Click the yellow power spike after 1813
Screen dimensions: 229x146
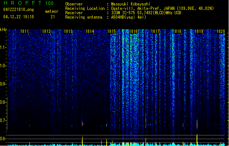(x=82, y=141)
